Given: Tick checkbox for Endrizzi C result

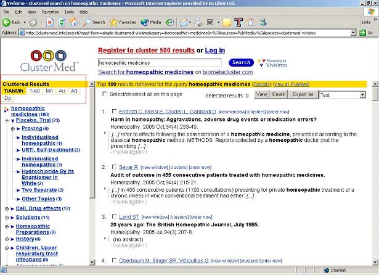Looking at the screenshot, I should click(114, 111).
